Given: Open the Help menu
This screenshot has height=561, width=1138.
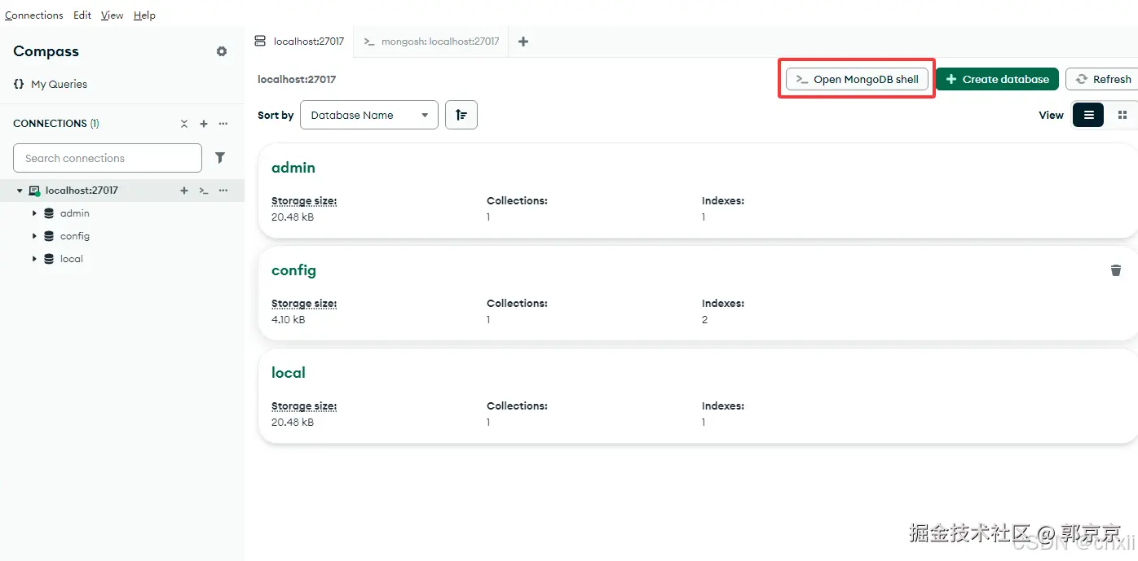Looking at the screenshot, I should pyautogui.click(x=144, y=15).
